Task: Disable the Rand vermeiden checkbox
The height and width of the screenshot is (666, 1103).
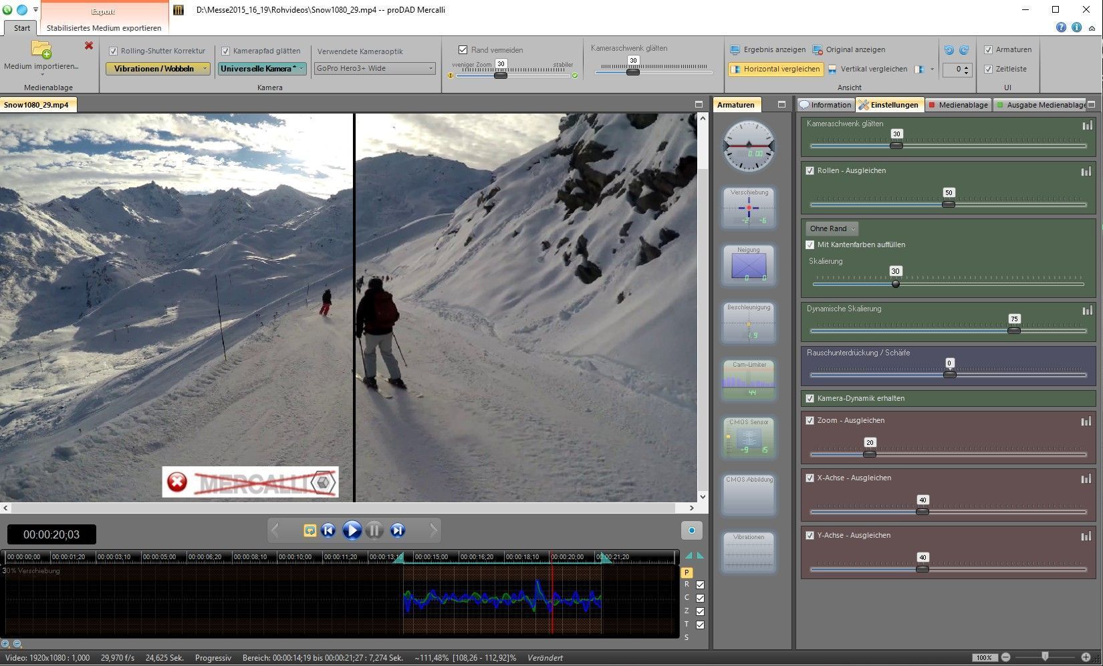Action: tap(463, 50)
